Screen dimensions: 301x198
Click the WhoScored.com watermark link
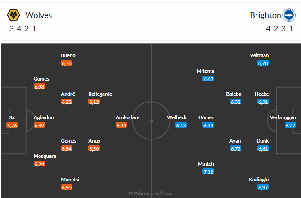(150, 193)
